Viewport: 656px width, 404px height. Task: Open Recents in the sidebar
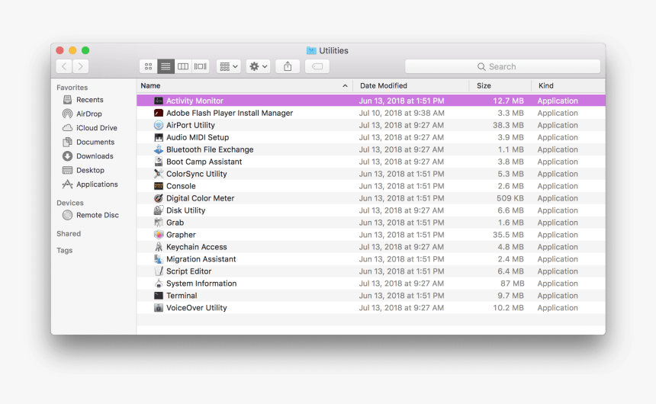tap(89, 100)
